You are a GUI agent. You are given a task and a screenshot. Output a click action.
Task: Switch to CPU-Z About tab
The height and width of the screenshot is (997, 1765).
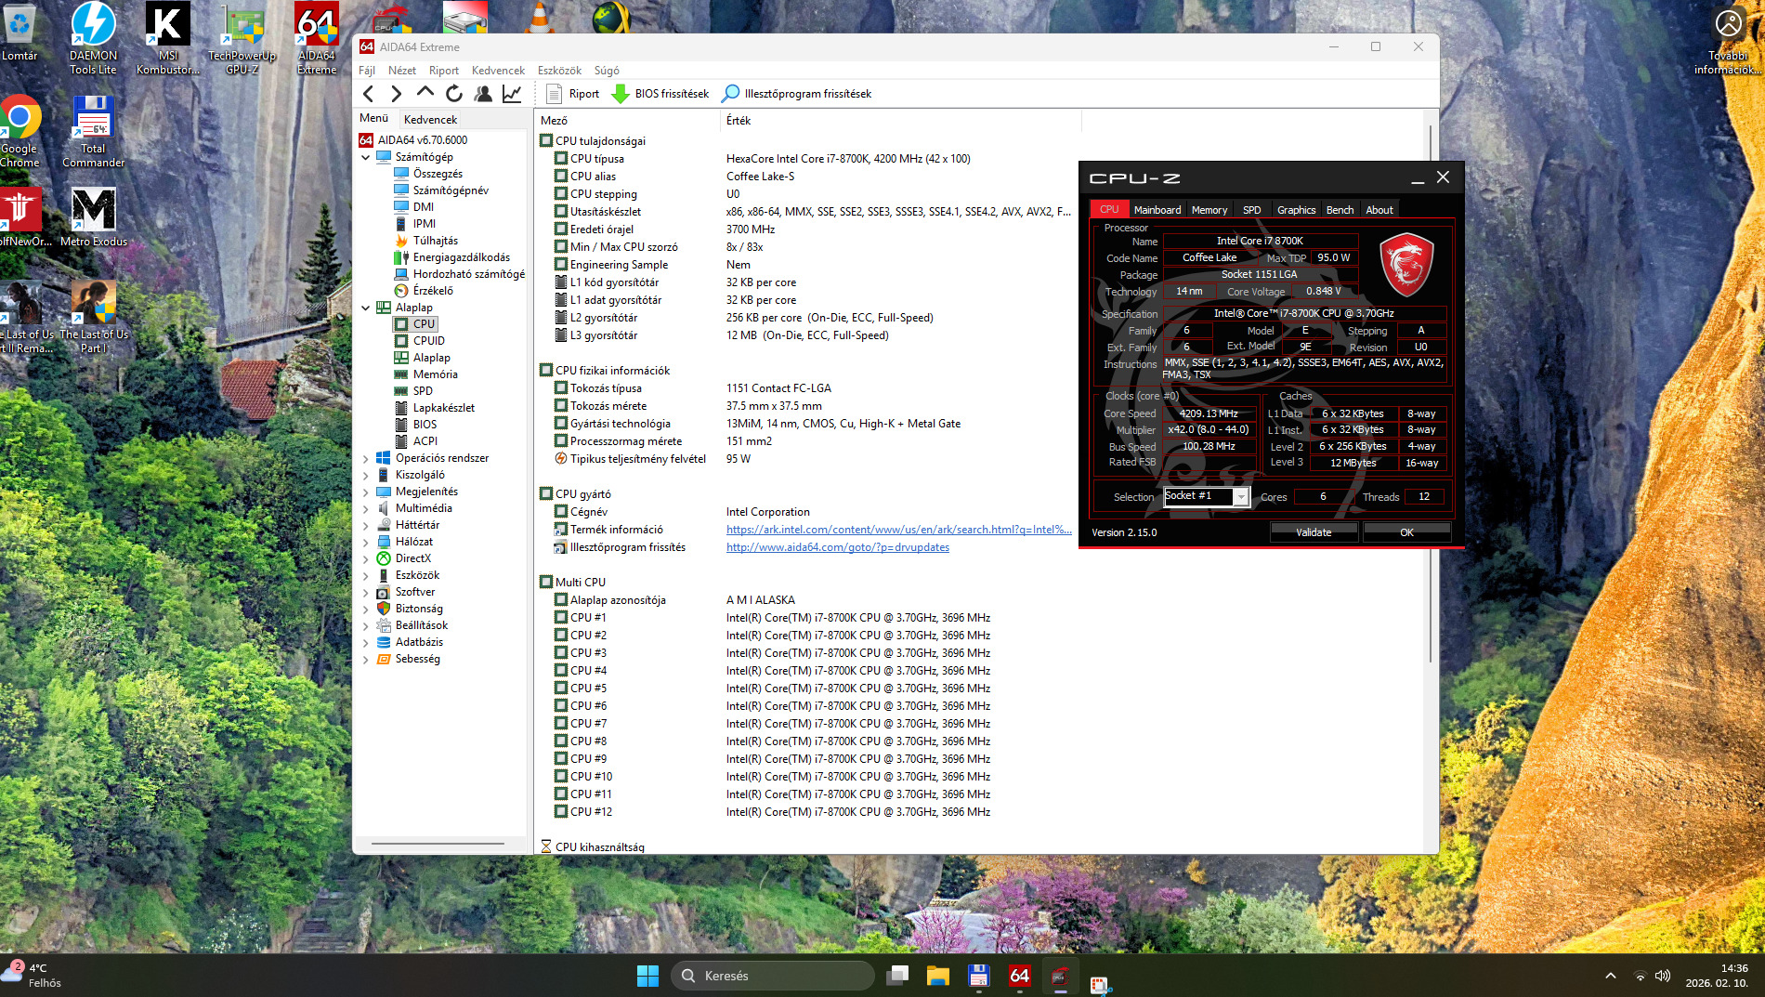(x=1379, y=210)
